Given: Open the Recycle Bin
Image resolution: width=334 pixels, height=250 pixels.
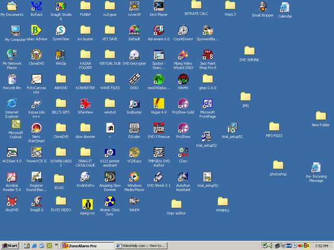Looking at the screenshot, I should pyautogui.click(x=12, y=80).
